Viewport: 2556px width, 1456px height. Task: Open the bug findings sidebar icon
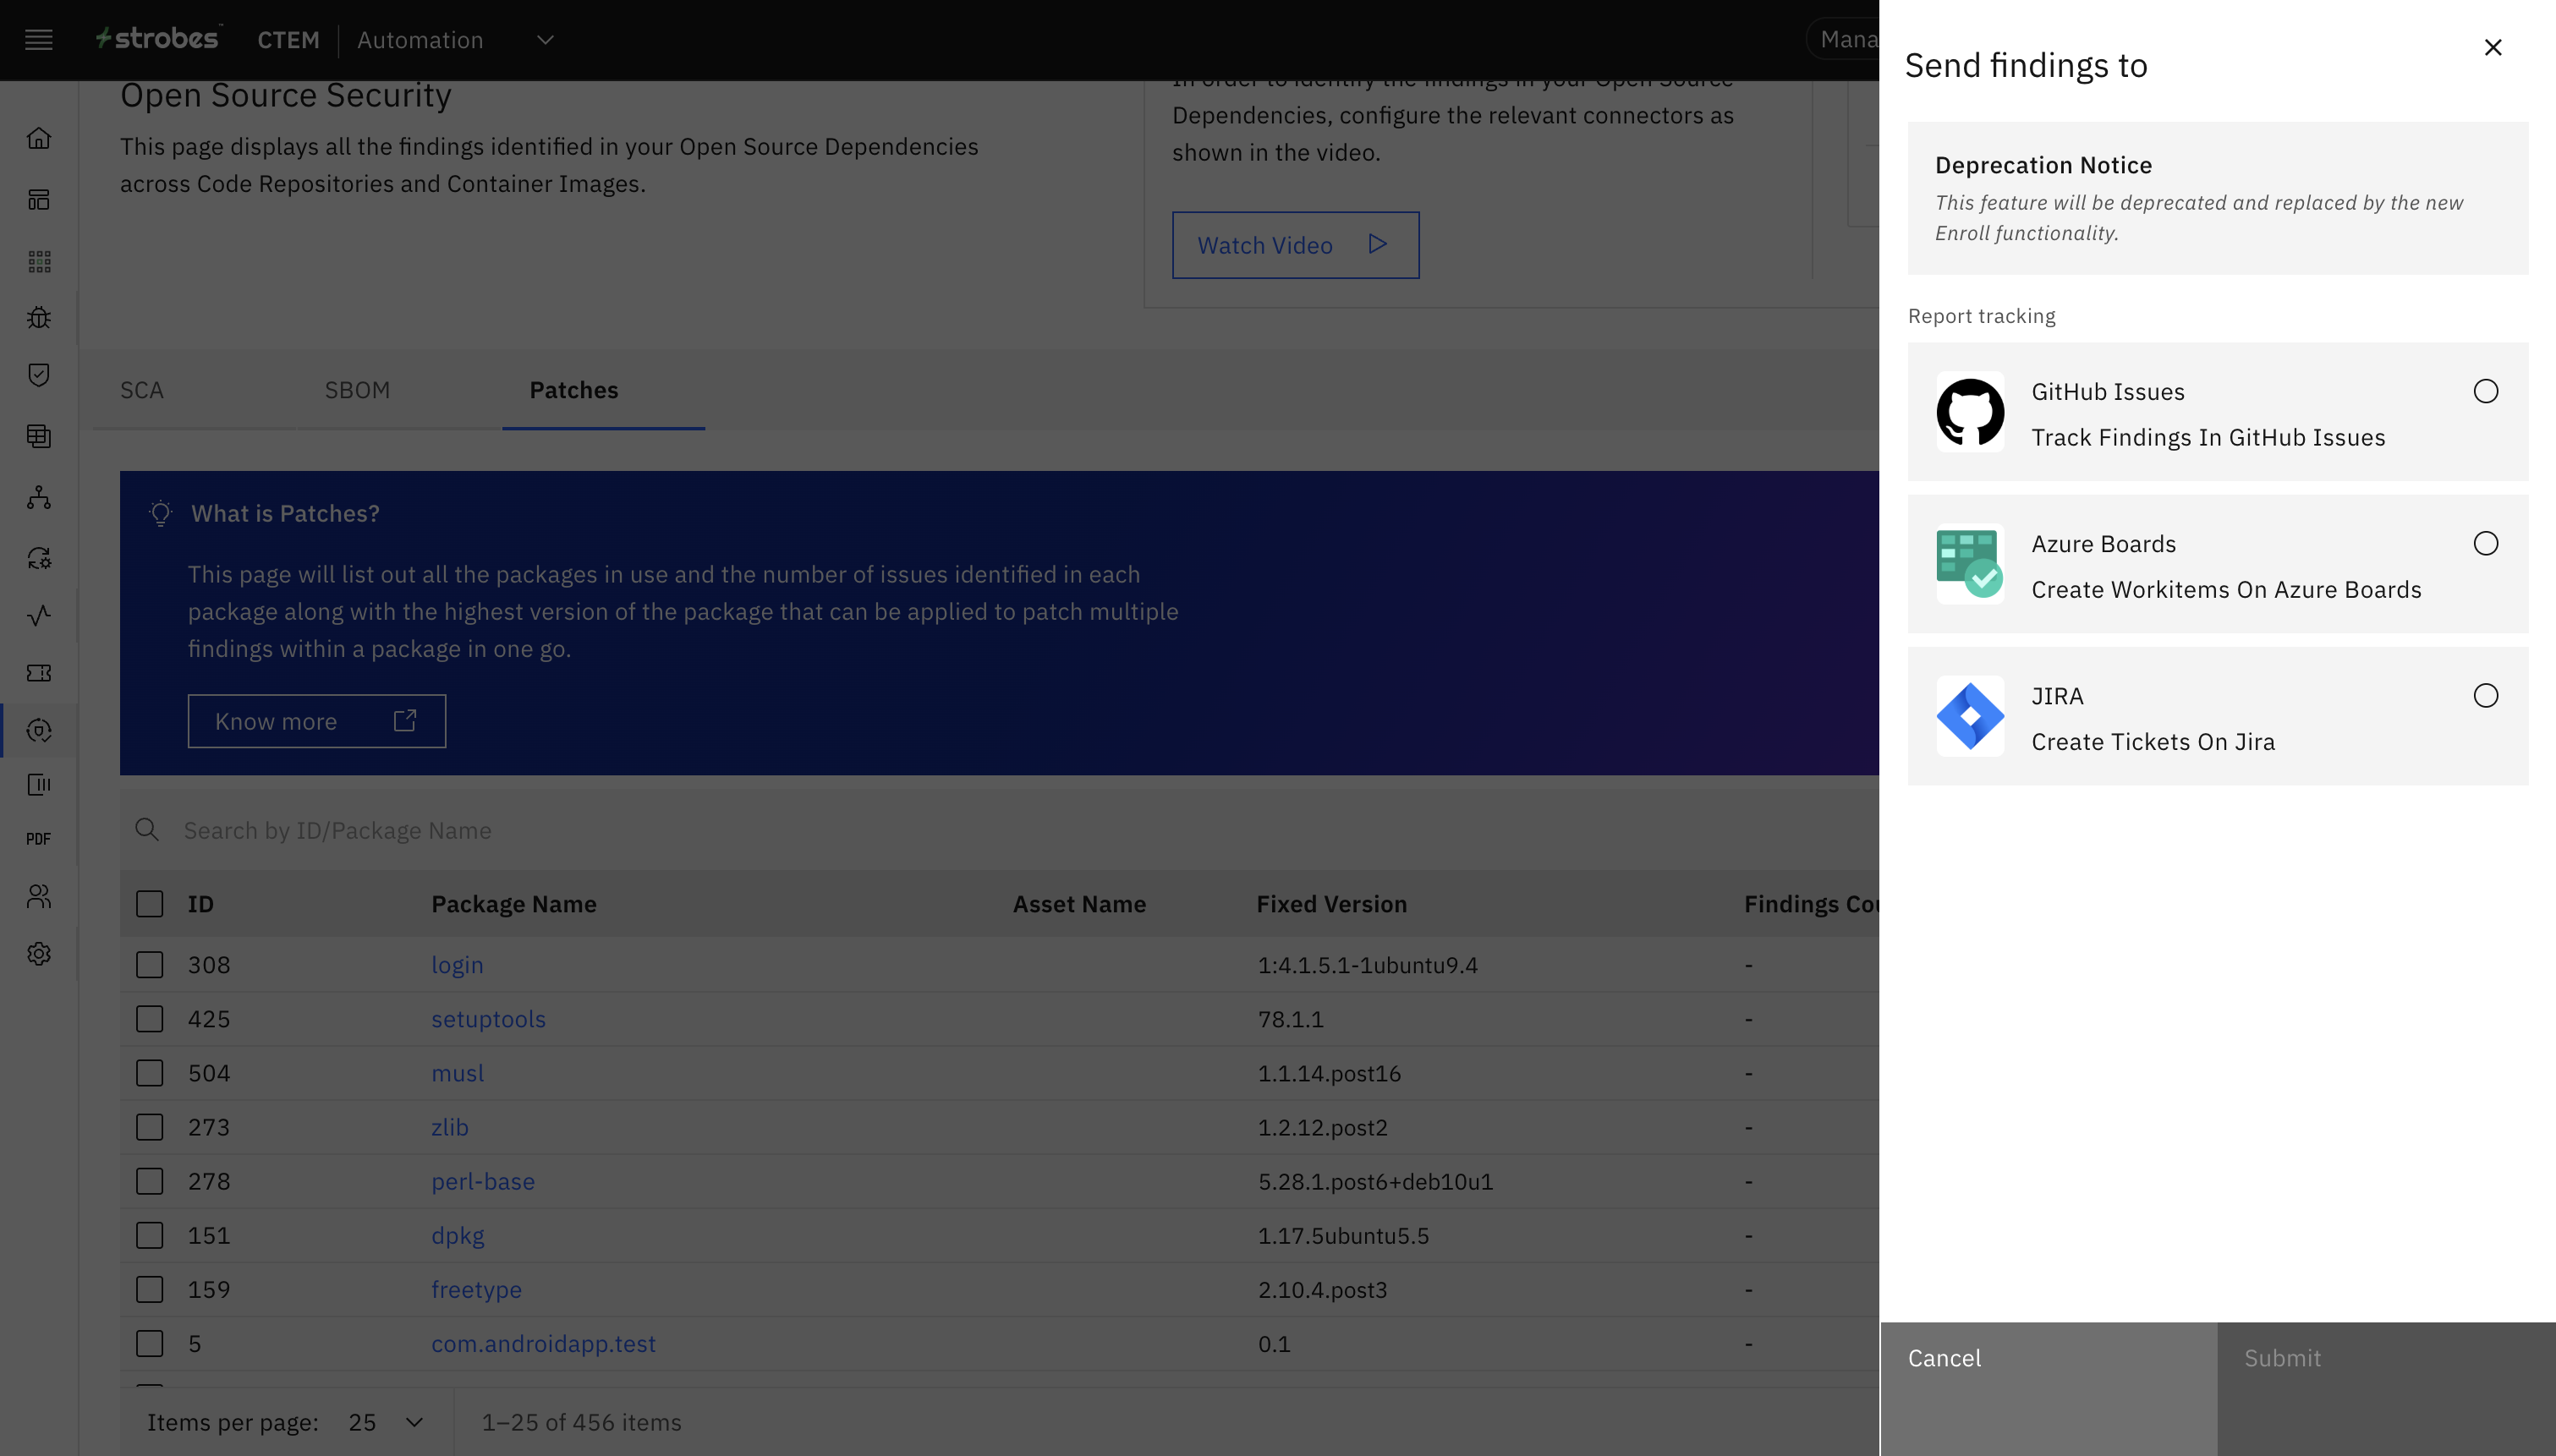click(39, 318)
